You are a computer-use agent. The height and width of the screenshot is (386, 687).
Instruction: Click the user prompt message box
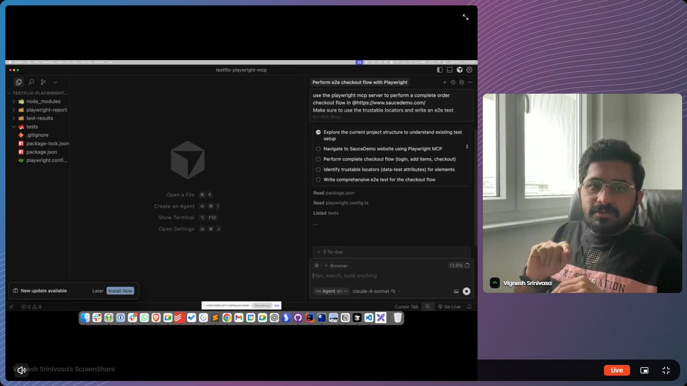click(x=392, y=105)
